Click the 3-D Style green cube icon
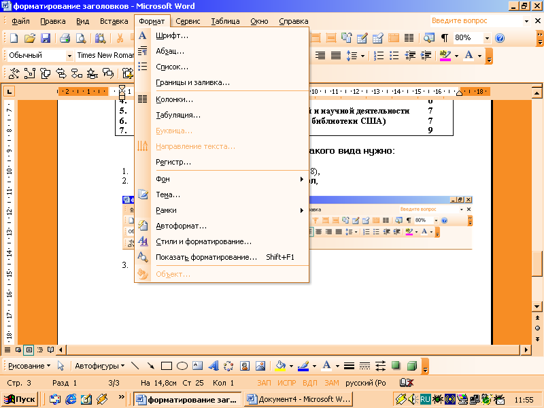 click(412, 366)
